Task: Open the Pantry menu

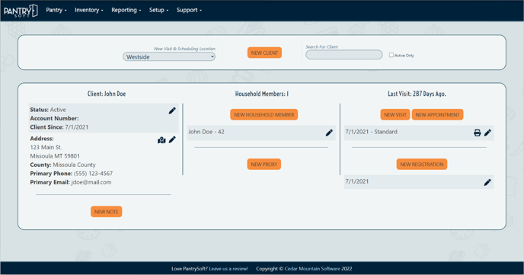Action: coord(56,10)
